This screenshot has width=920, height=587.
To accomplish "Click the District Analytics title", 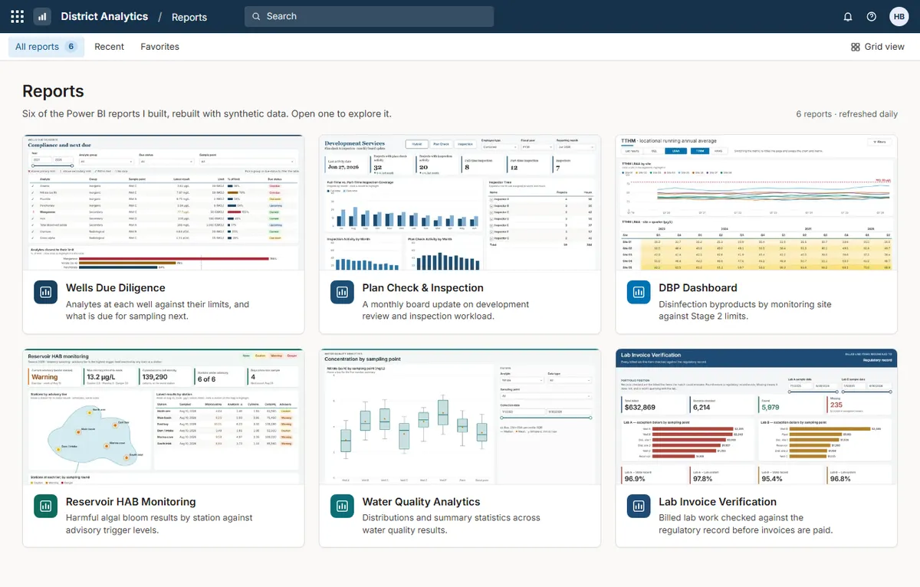I will click(104, 16).
